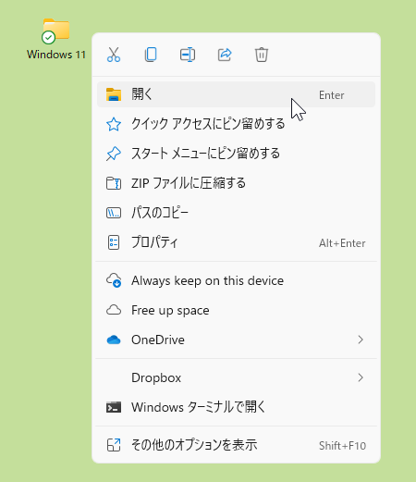Show more options via その他のオプションを表示

tap(236, 445)
